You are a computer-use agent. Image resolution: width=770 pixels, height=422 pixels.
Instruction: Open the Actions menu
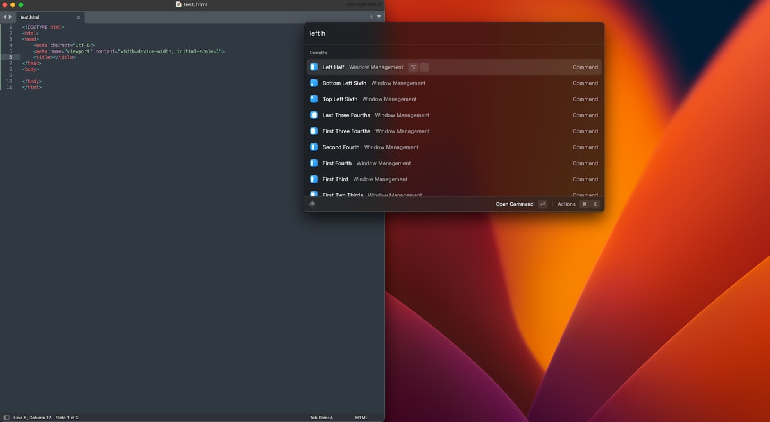coord(577,204)
